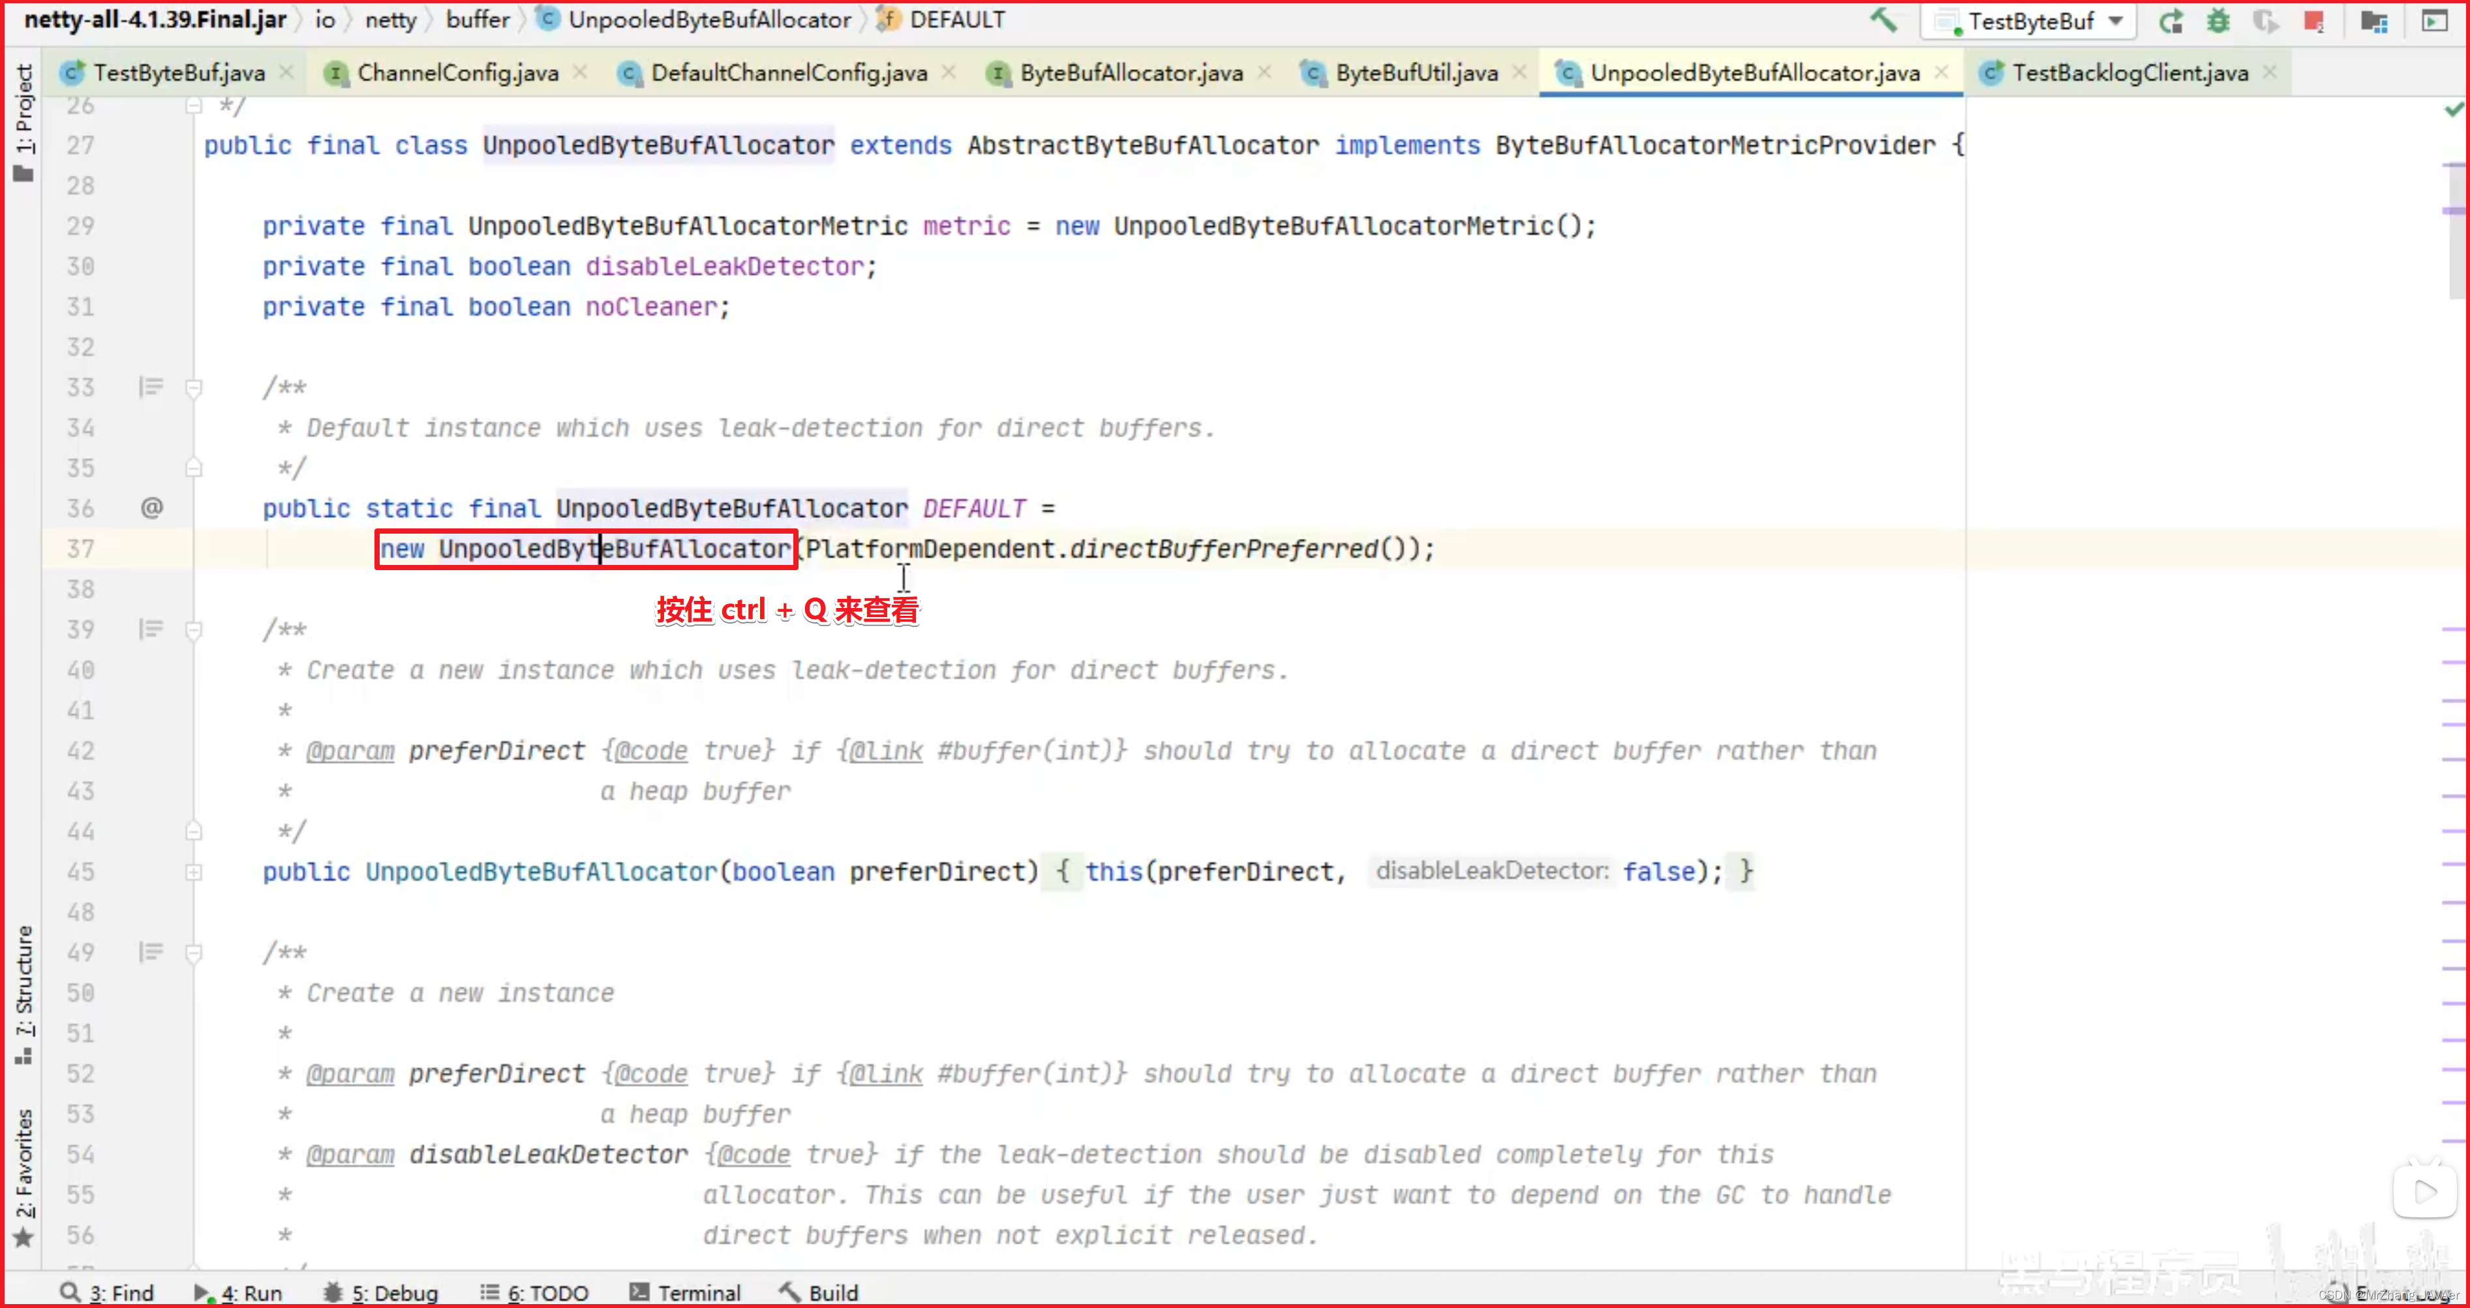Toggle rendered doc view at line 49
2470x1308 pixels.
[151, 952]
